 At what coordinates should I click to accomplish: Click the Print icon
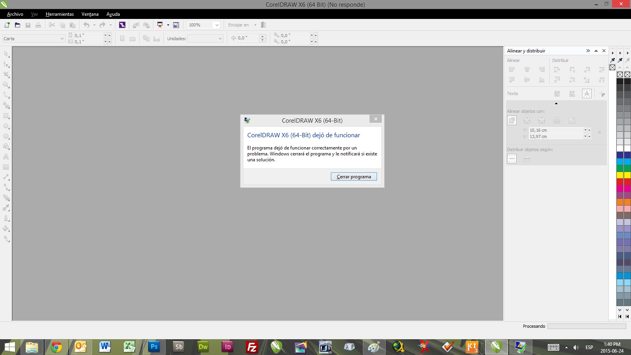(38, 25)
